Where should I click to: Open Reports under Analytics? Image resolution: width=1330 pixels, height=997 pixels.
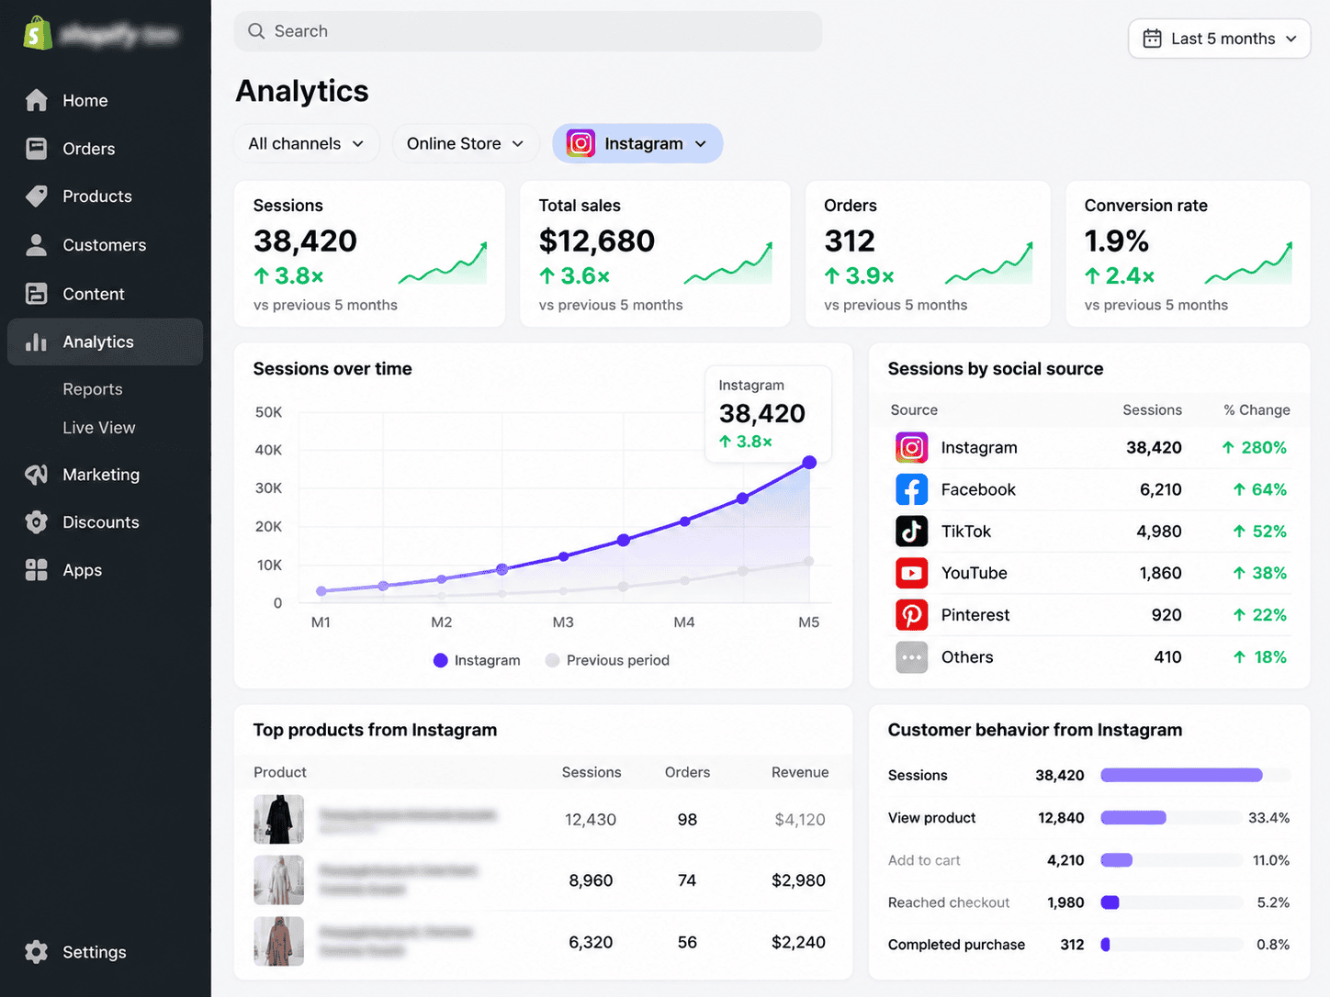coord(93,389)
